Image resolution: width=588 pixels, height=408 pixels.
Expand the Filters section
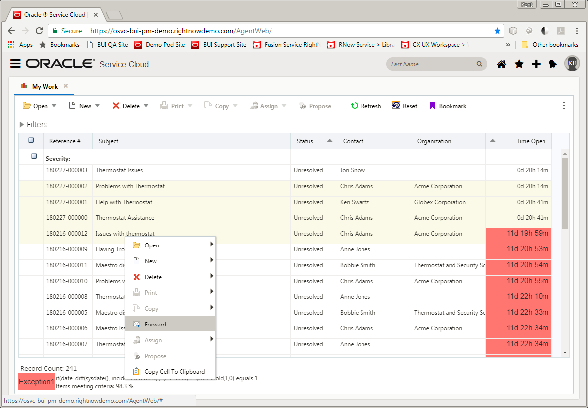pyautogui.click(x=35, y=124)
